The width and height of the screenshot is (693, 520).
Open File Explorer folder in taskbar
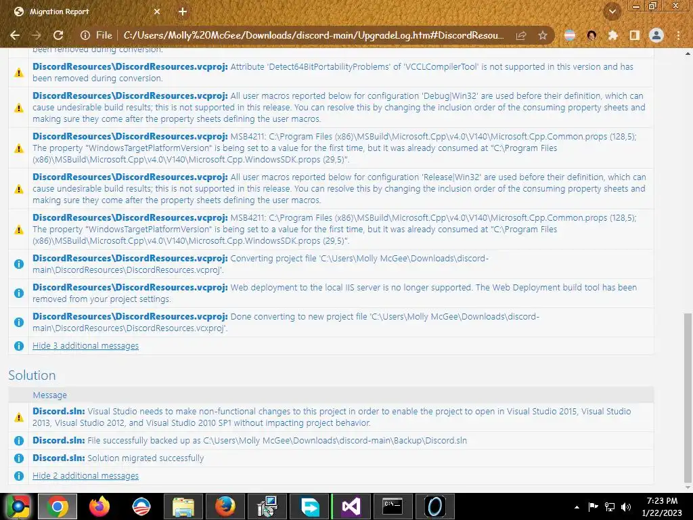coord(183,506)
